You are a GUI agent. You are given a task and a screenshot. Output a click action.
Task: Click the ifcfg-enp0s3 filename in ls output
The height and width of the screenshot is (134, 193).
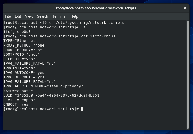click(x=17, y=32)
